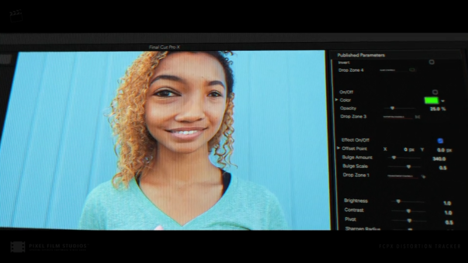Click the Published Parameters header
The image size is (468, 263).
tap(361, 55)
